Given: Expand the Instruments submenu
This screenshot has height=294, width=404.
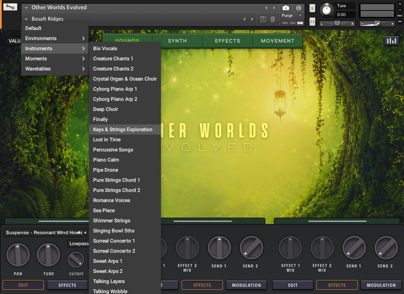Looking at the screenshot, I should pos(55,49).
